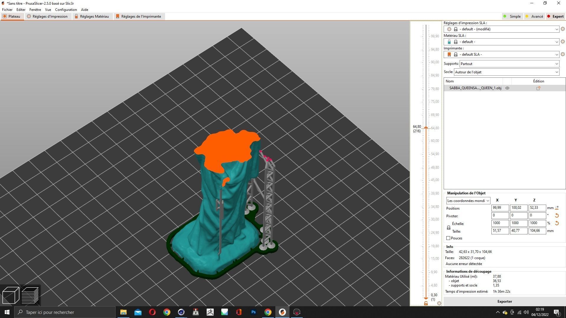The height and width of the screenshot is (318, 566).
Task: Click Windows search box in taskbar
Action: coord(65,312)
